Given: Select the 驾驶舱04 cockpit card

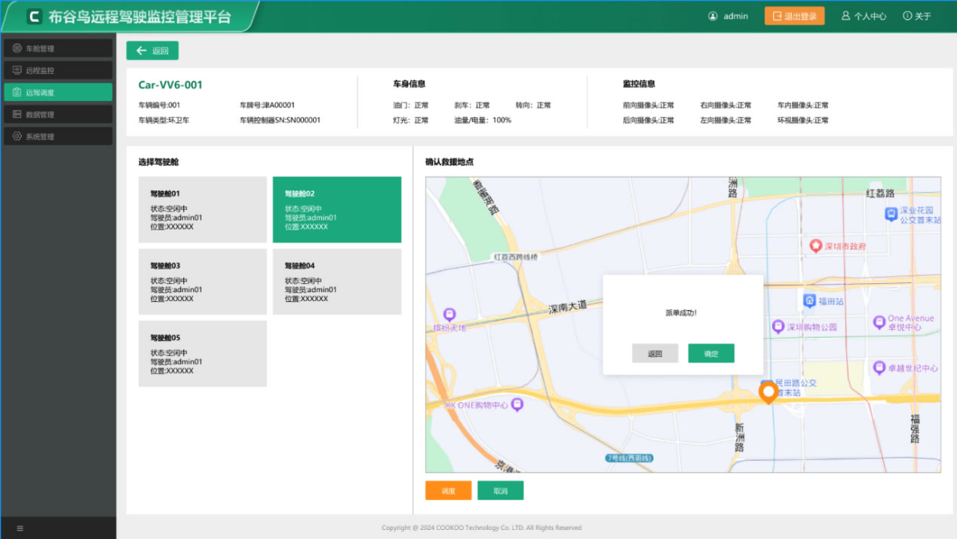Looking at the screenshot, I should [x=337, y=282].
